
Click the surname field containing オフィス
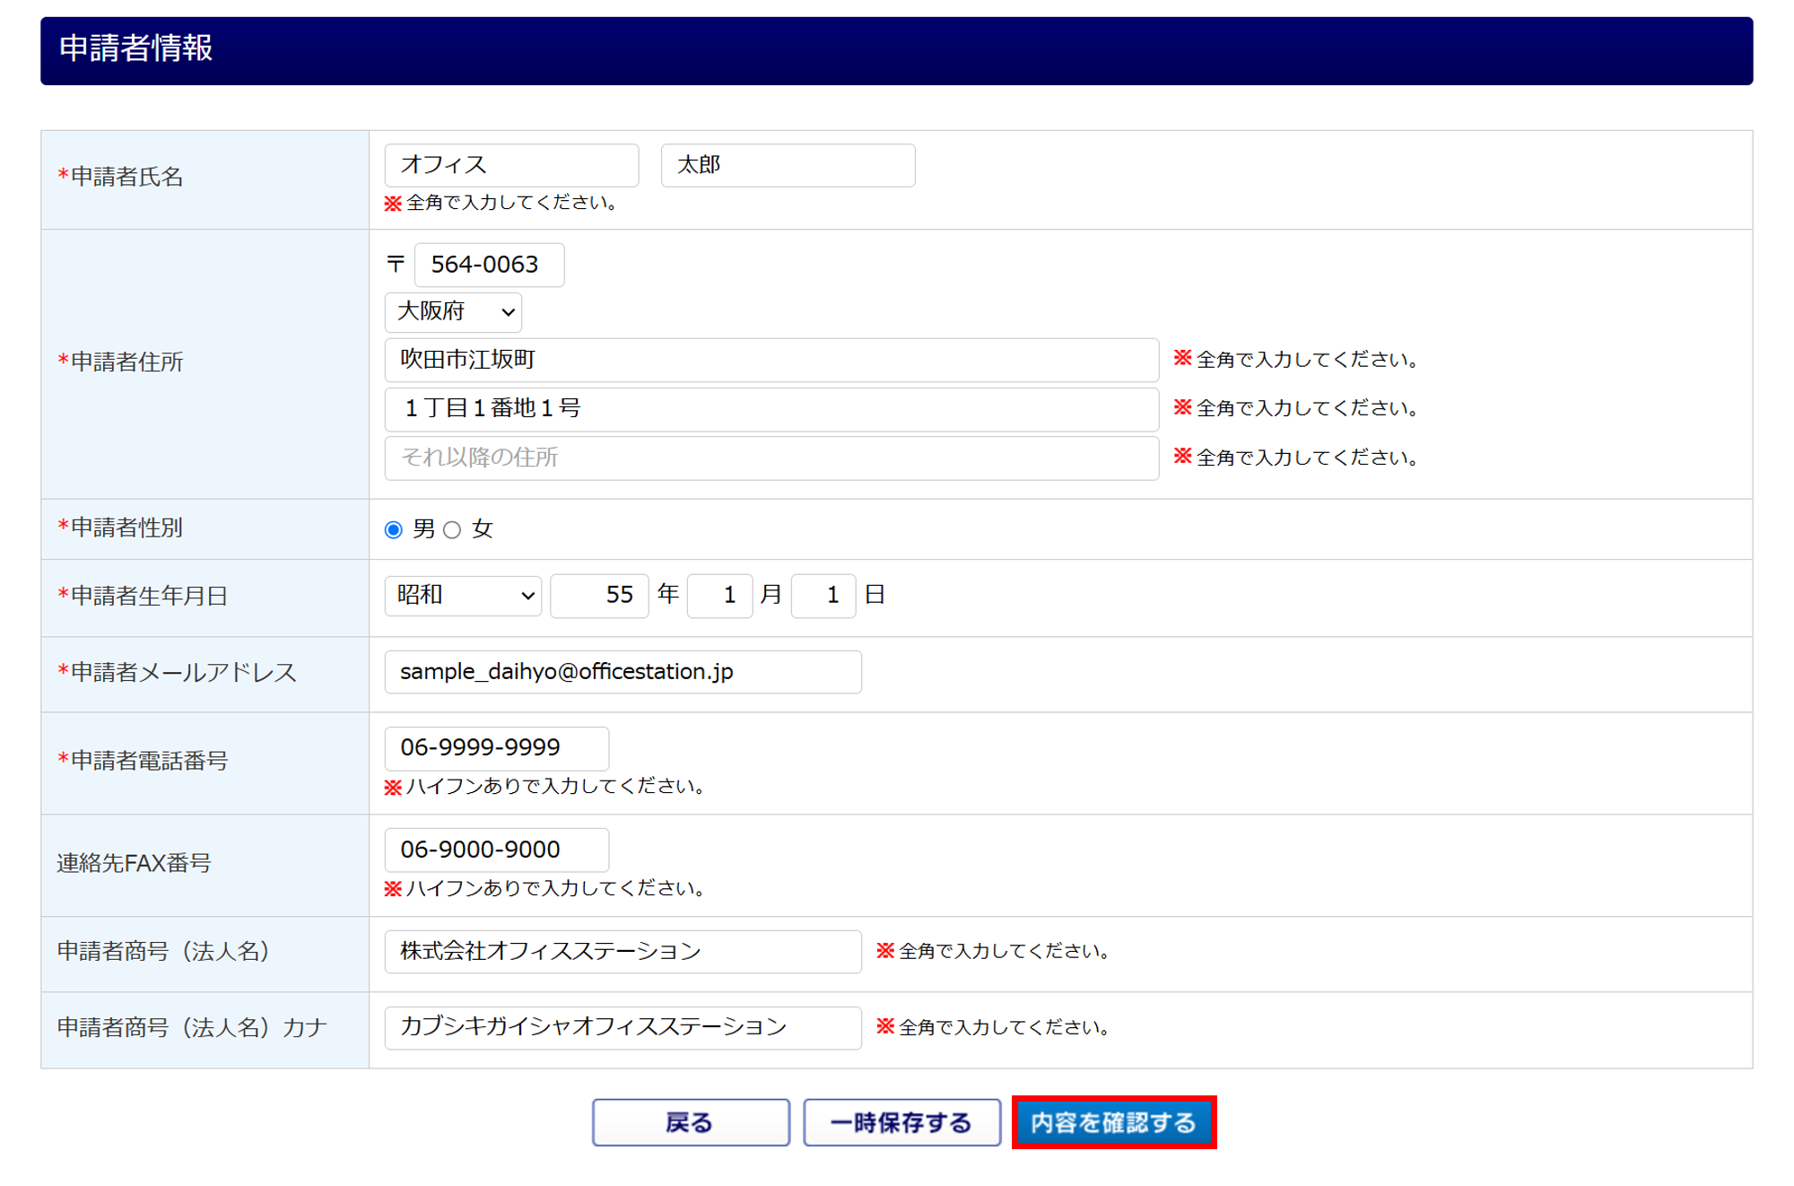click(511, 165)
